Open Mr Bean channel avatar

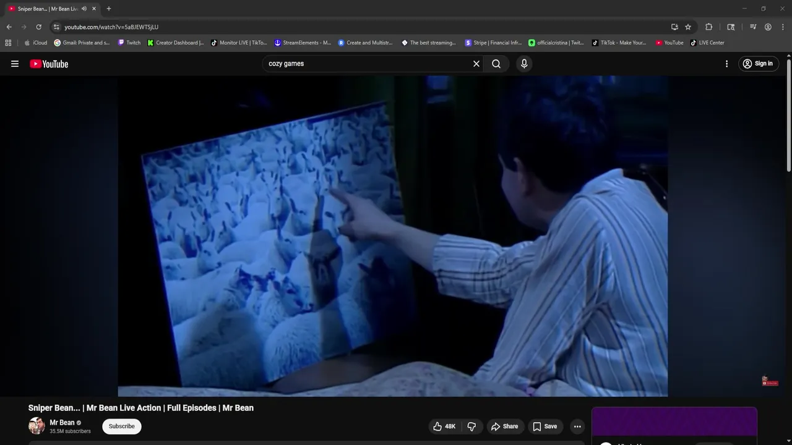pyautogui.click(x=37, y=426)
